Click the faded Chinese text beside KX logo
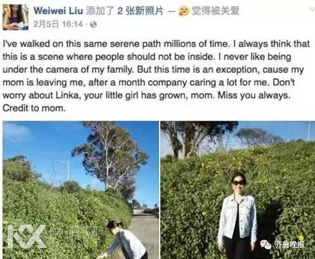This screenshot has width=315, height=259. [73, 234]
